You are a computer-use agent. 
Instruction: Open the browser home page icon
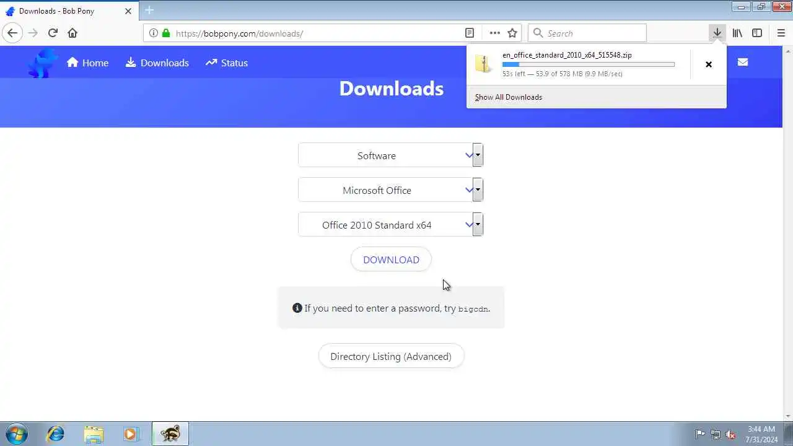(x=72, y=33)
